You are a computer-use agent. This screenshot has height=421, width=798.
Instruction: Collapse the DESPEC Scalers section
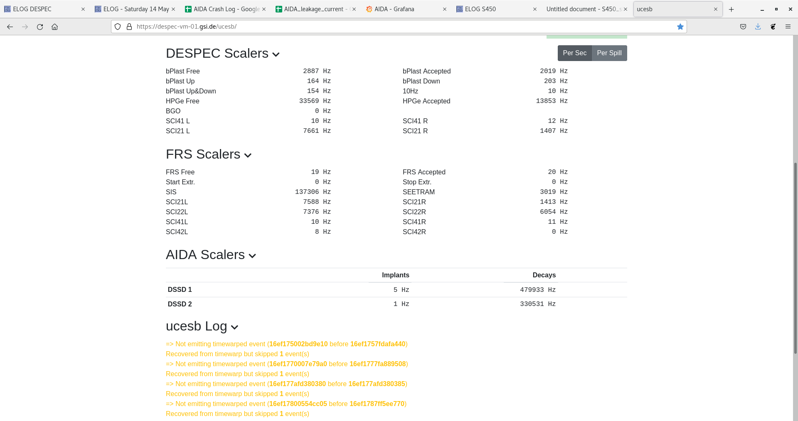coord(276,54)
